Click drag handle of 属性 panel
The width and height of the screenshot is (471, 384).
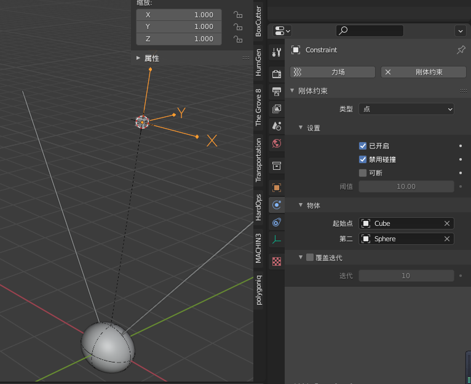point(246,58)
